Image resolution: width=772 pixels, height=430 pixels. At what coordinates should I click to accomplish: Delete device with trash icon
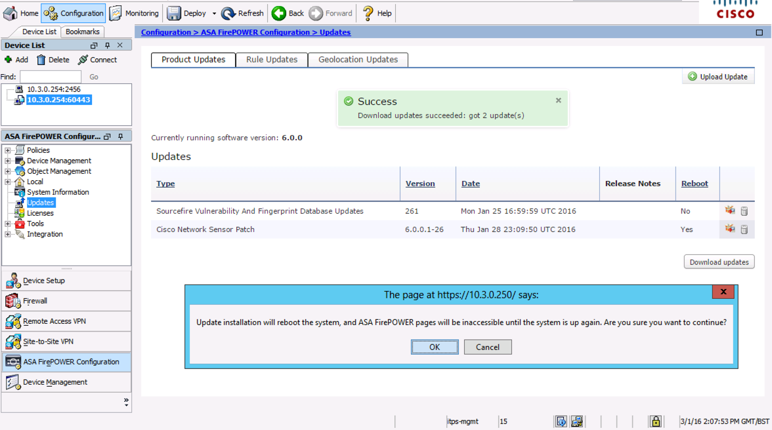(x=41, y=60)
